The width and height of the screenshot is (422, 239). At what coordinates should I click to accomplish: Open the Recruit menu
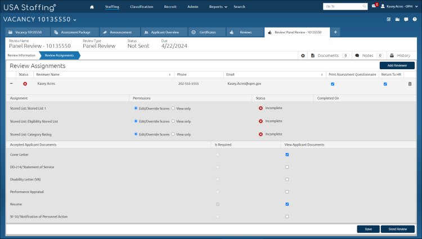tap(170, 7)
